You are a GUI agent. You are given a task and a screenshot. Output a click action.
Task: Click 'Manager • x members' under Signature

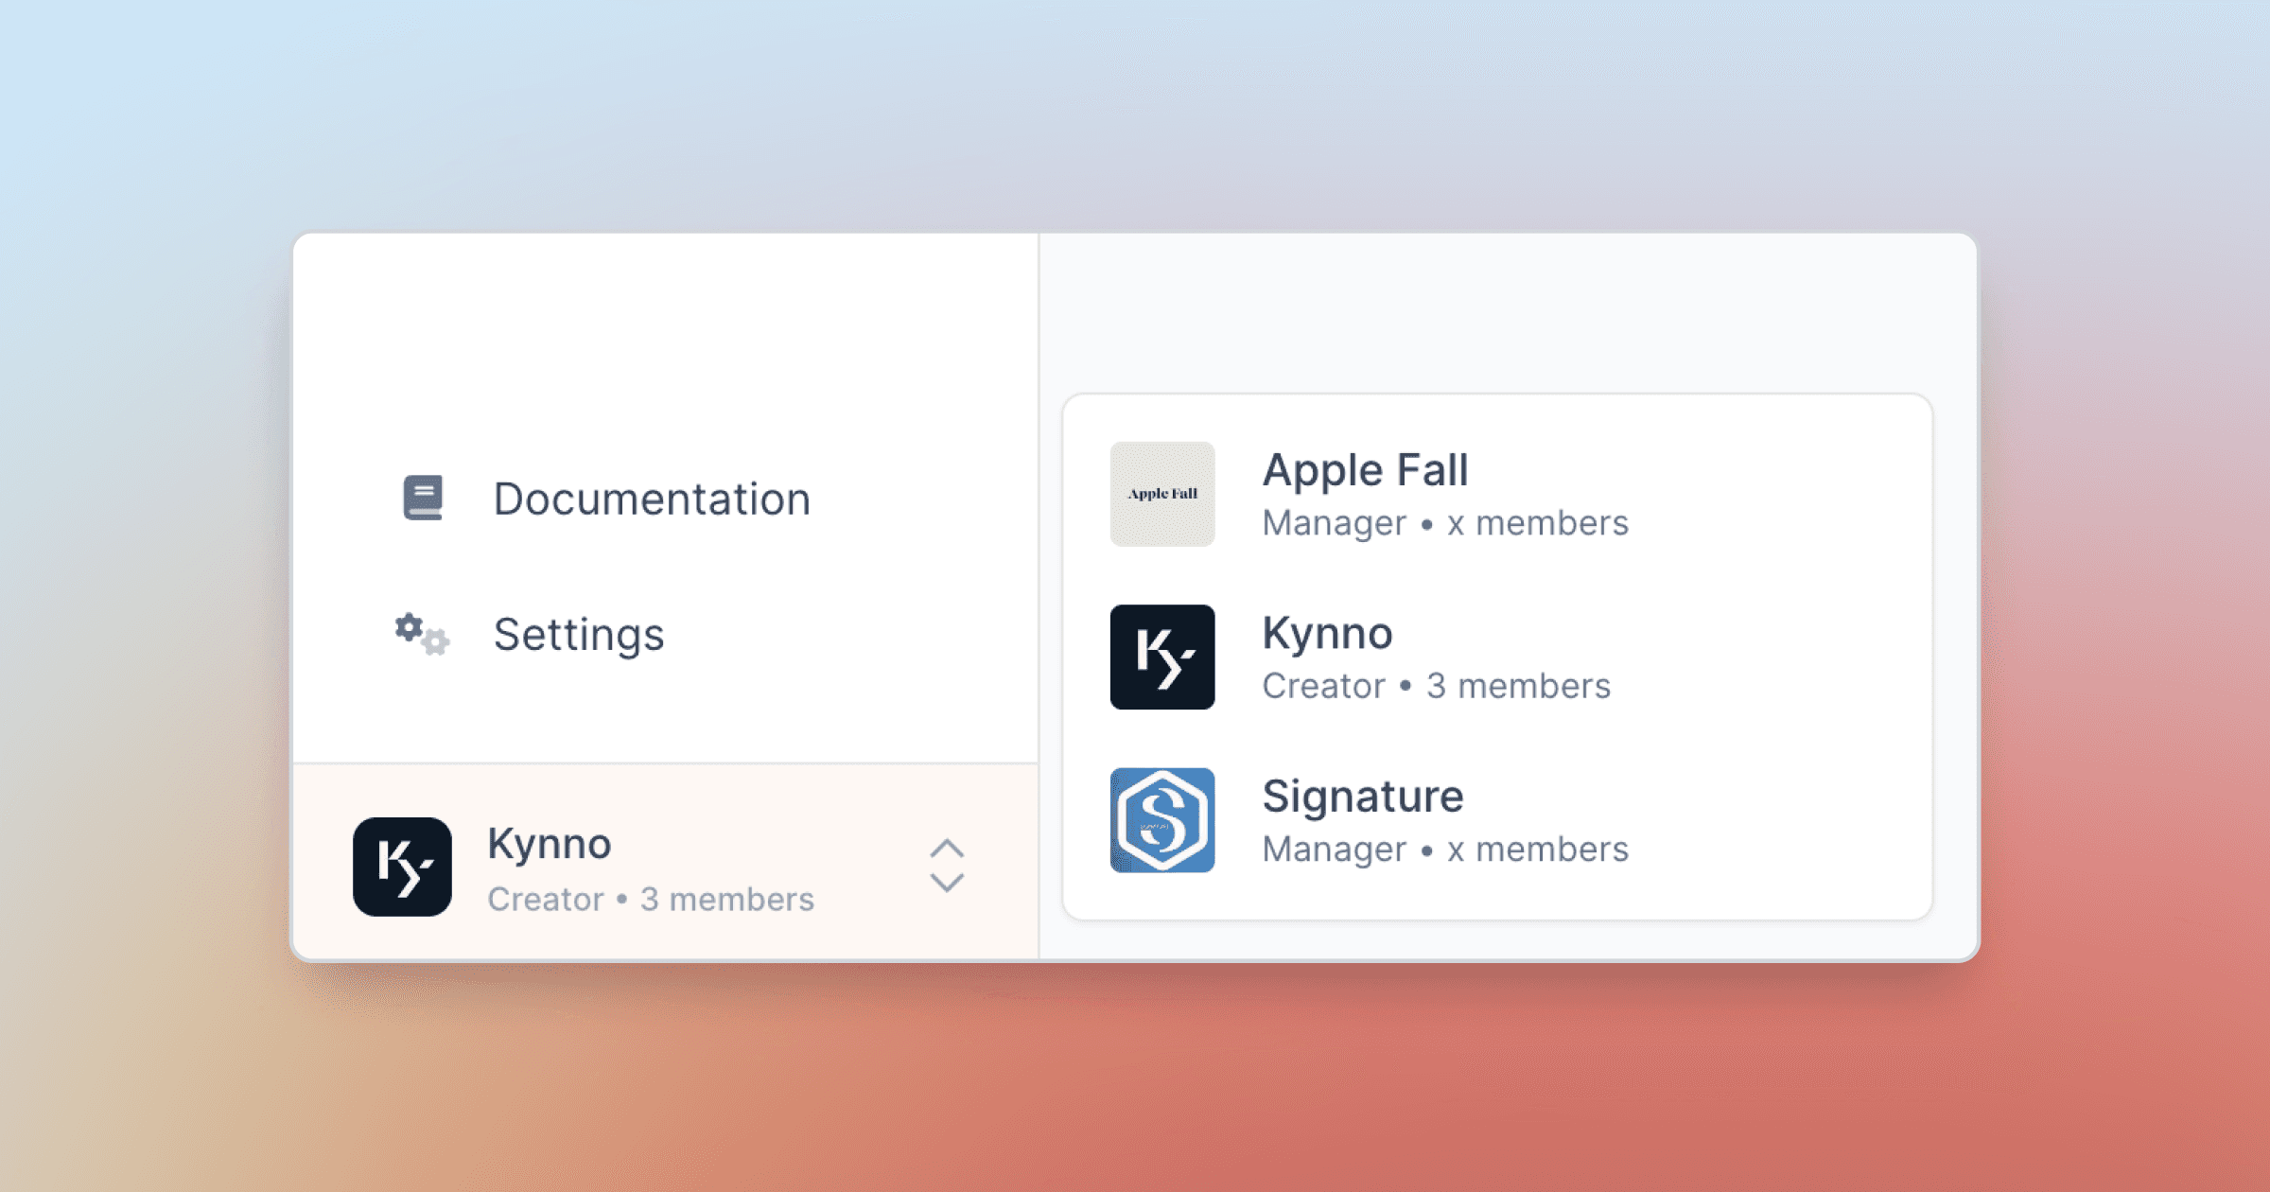pyautogui.click(x=1444, y=850)
